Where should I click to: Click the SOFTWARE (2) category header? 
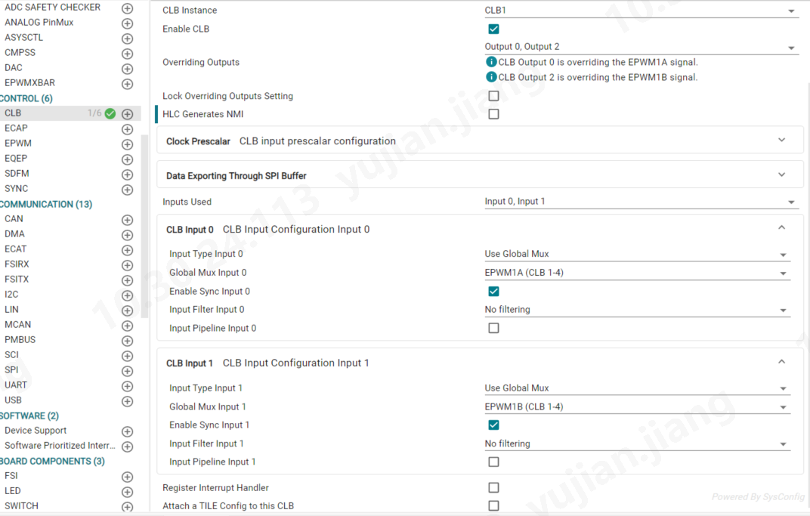tap(29, 416)
